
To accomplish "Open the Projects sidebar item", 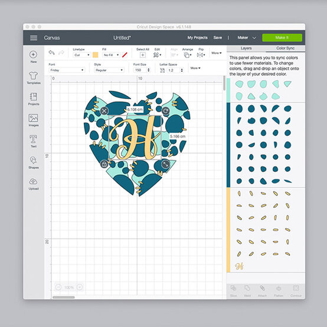I will pos(34,99).
